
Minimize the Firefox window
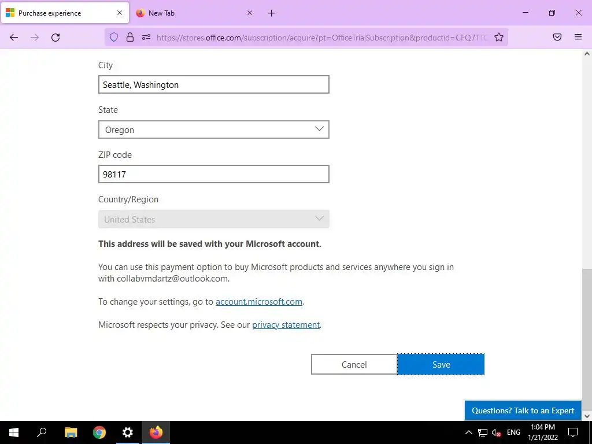click(x=525, y=13)
